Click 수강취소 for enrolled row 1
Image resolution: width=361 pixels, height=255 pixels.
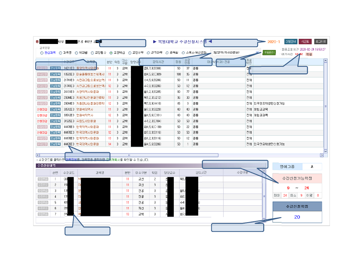coord(43,179)
